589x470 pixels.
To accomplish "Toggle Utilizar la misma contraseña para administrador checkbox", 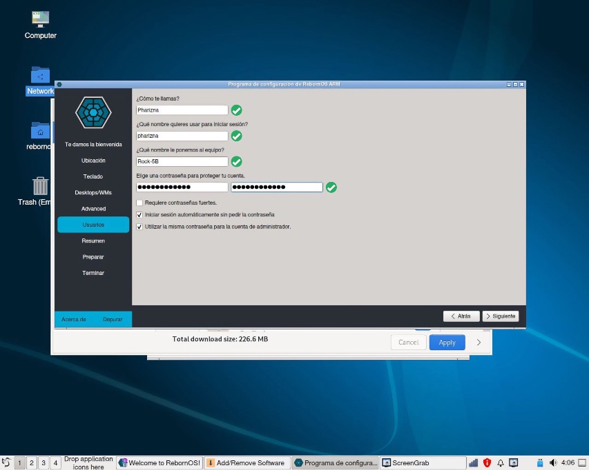I will tap(139, 227).
